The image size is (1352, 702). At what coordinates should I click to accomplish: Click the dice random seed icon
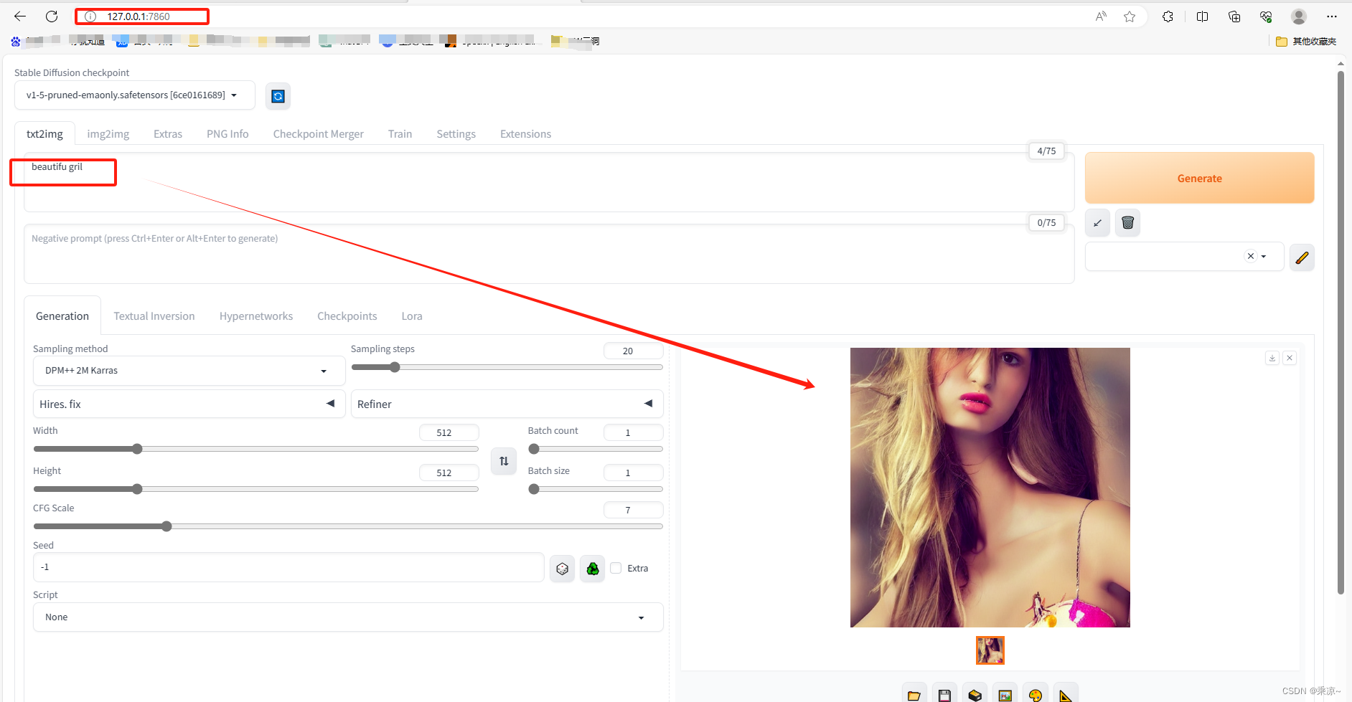562,569
